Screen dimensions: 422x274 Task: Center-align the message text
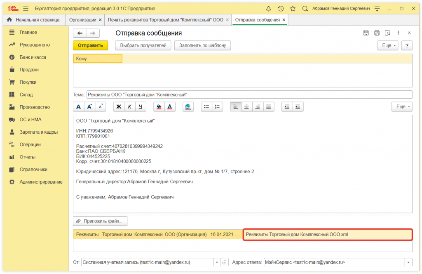[x=246, y=107]
